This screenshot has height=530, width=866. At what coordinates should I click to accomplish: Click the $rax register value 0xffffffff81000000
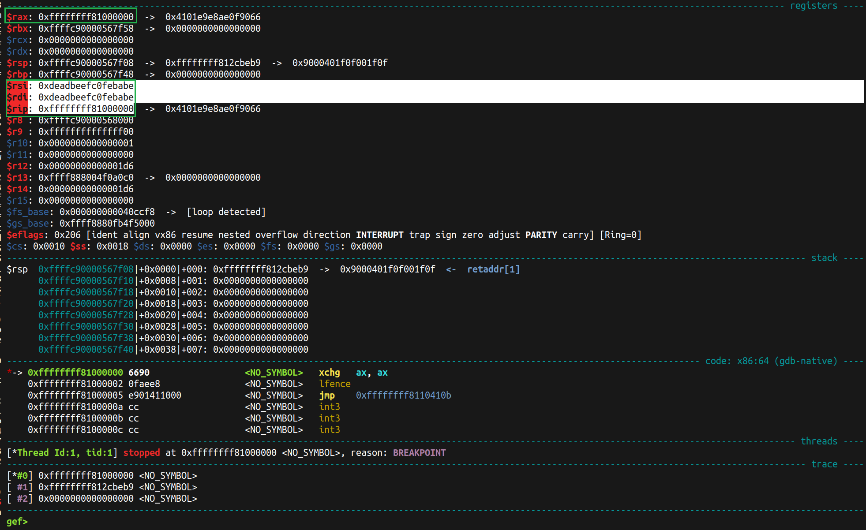click(86, 17)
